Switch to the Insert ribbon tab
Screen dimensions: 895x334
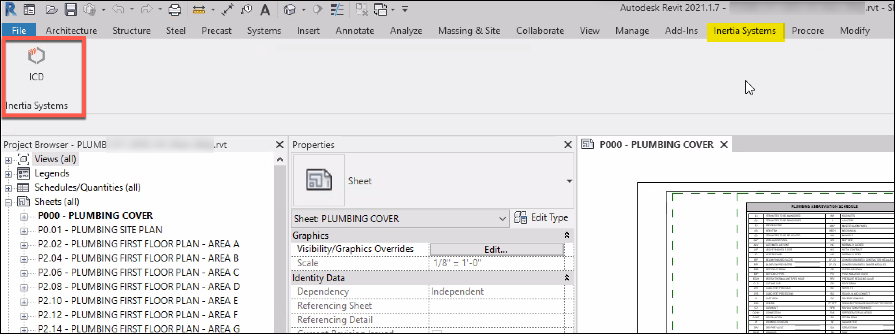[x=308, y=31]
